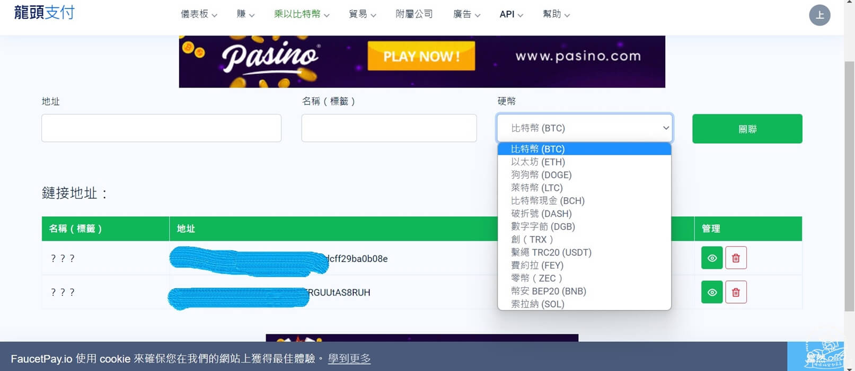Select 比特幣 (BTC) option in list

point(585,149)
